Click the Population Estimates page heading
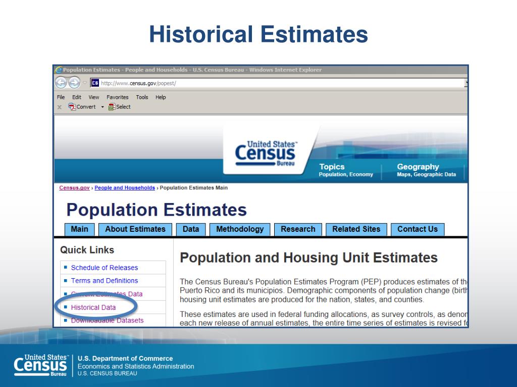517x387 pixels. click(x=157, y=210)
